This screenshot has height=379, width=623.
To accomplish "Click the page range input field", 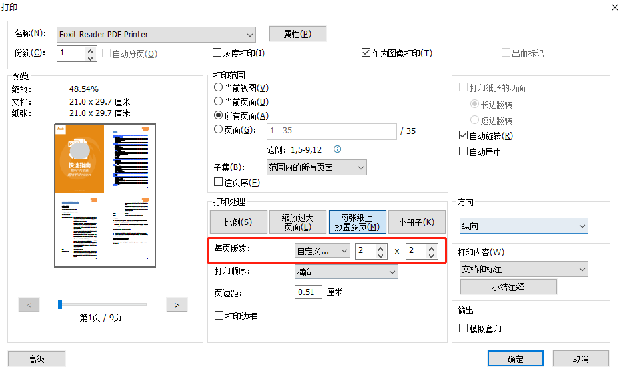I will click(x=332, y=131).
